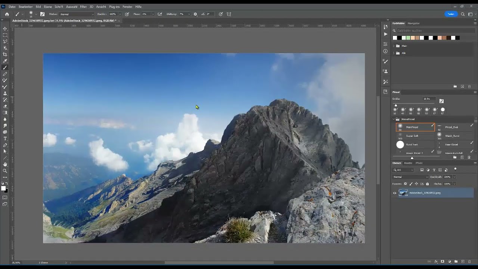Select the Pinsel_Oval brush

tap(455, 127)
